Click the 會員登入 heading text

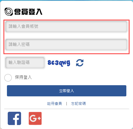tap(28, 12)
